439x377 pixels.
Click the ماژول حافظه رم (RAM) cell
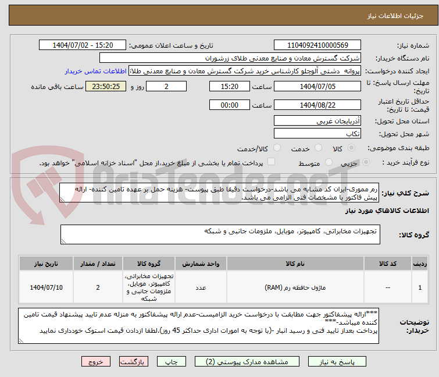(295, 287)
